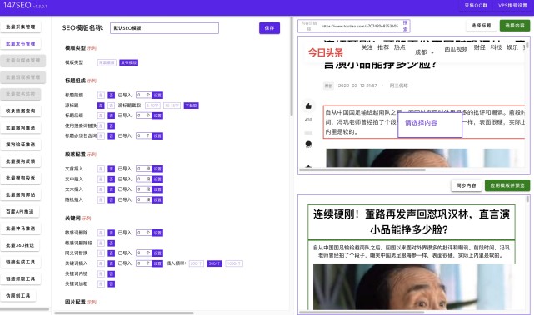
Task: Set 文首插入 option to 否
Action: click(111, 169)
